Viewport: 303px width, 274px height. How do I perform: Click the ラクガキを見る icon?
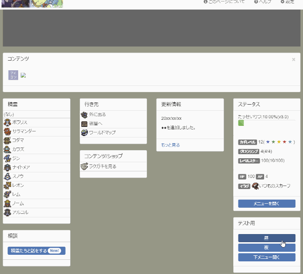click(x=84, y=166)
